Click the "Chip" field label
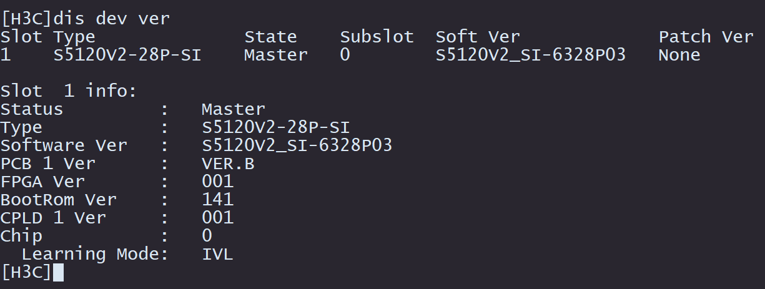765x289 pixels. pyautogui.click(x=21, y=236)
